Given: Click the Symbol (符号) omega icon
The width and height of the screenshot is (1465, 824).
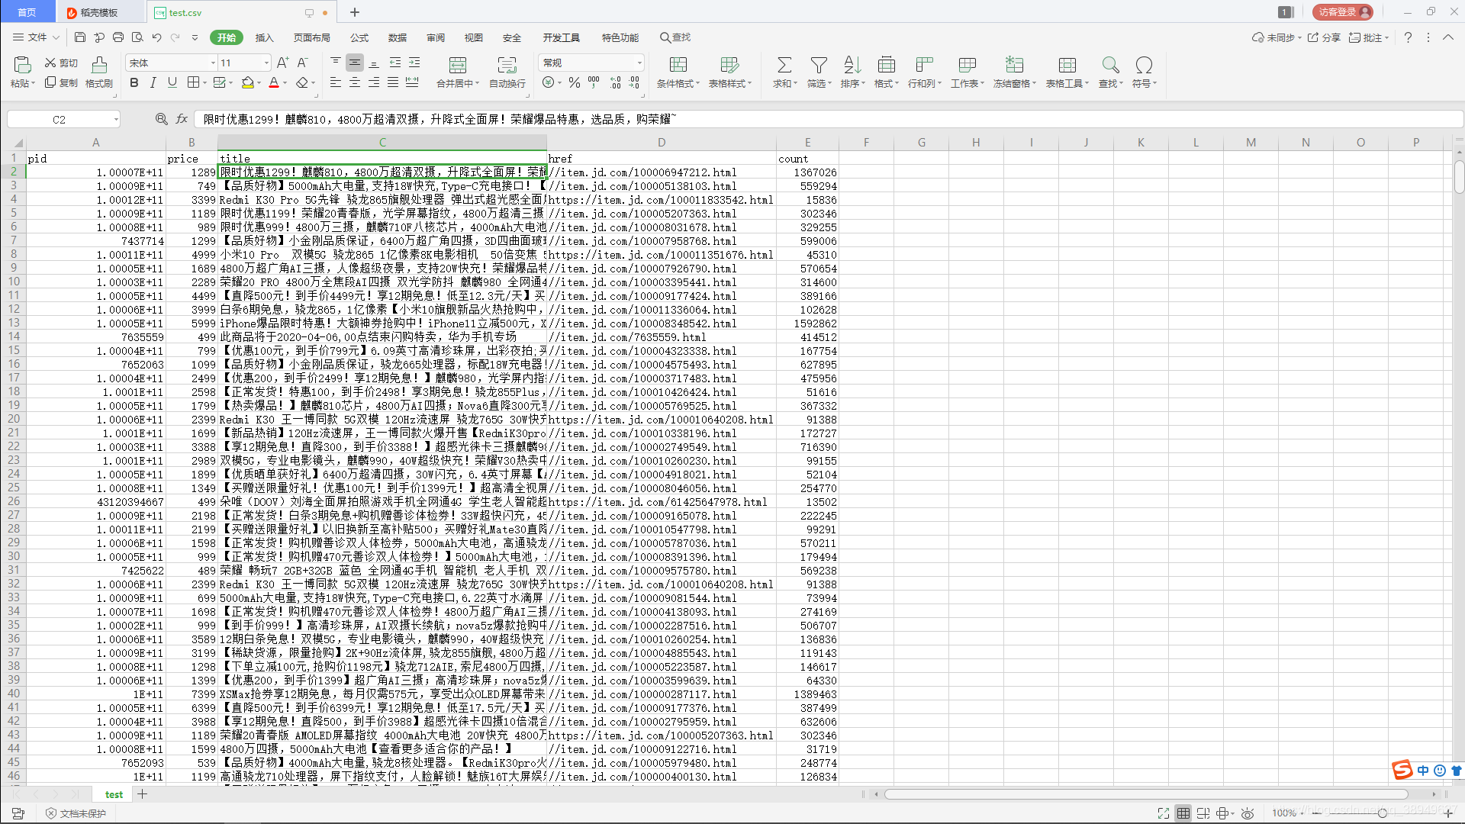Looking at the screenshot, I should [x=1144, y=65].
